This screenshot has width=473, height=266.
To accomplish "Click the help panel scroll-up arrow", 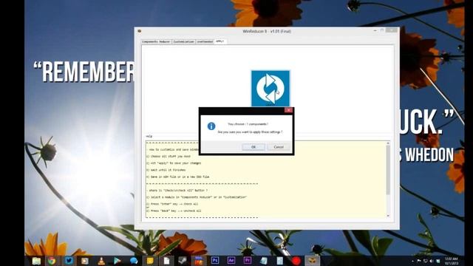I will [x=388, y=143].
